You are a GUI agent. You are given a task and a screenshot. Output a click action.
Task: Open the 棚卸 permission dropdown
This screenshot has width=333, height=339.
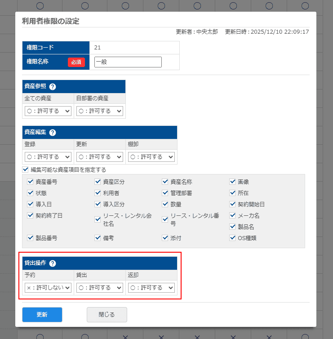click(x=151, y=157)
